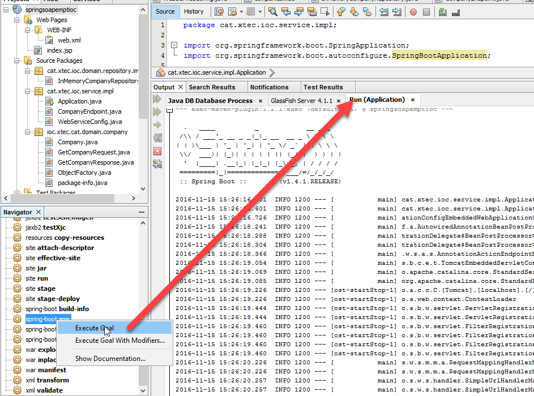Click Find Previous Occurrence icon

click(286, 12)
